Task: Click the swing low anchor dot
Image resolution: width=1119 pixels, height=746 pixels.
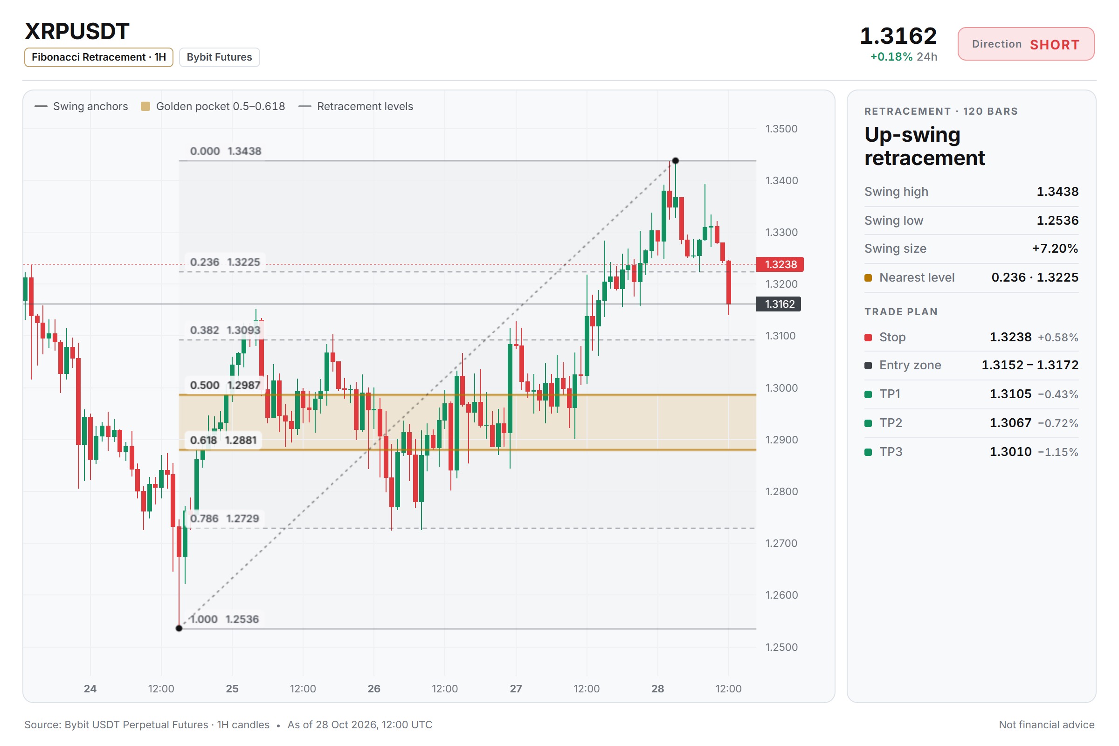Action: click(179, 628)
